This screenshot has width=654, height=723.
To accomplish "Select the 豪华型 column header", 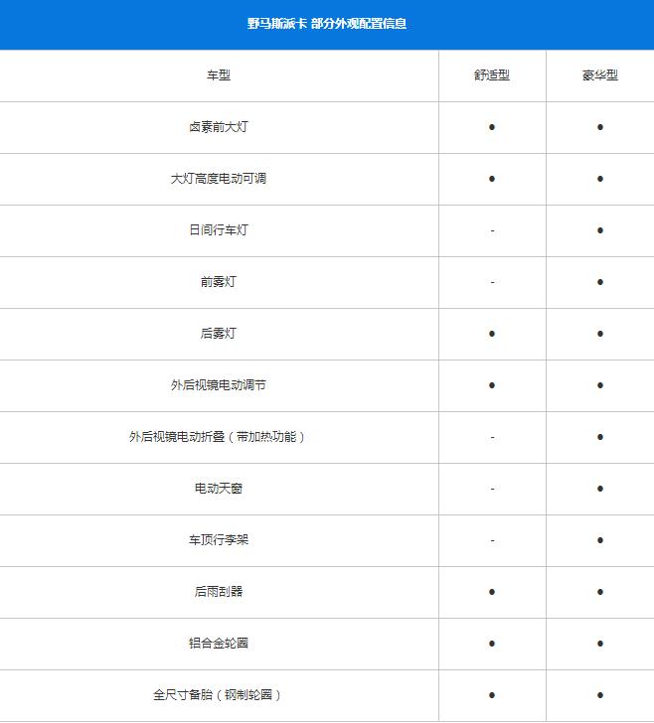I will (600, 75).
